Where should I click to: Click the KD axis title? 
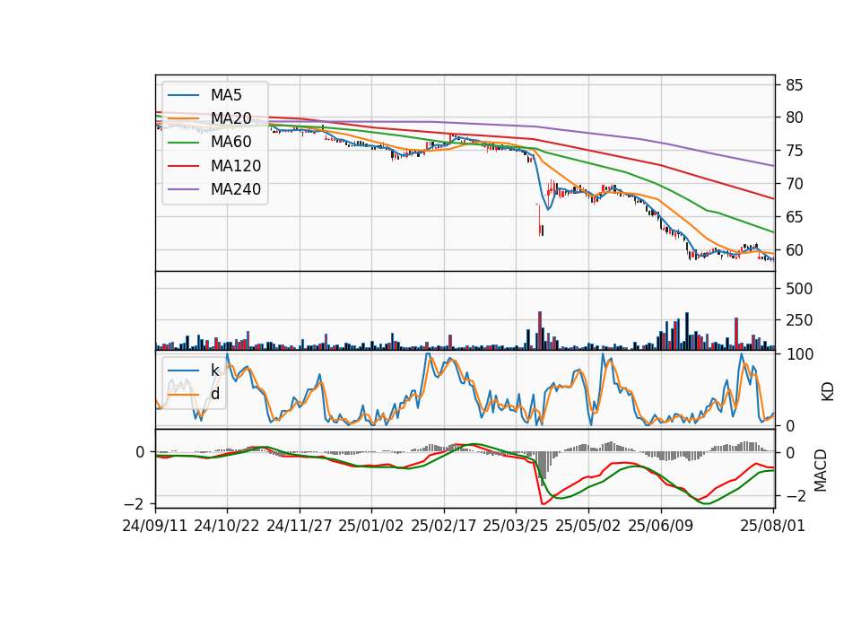click(x=828, y=392)
